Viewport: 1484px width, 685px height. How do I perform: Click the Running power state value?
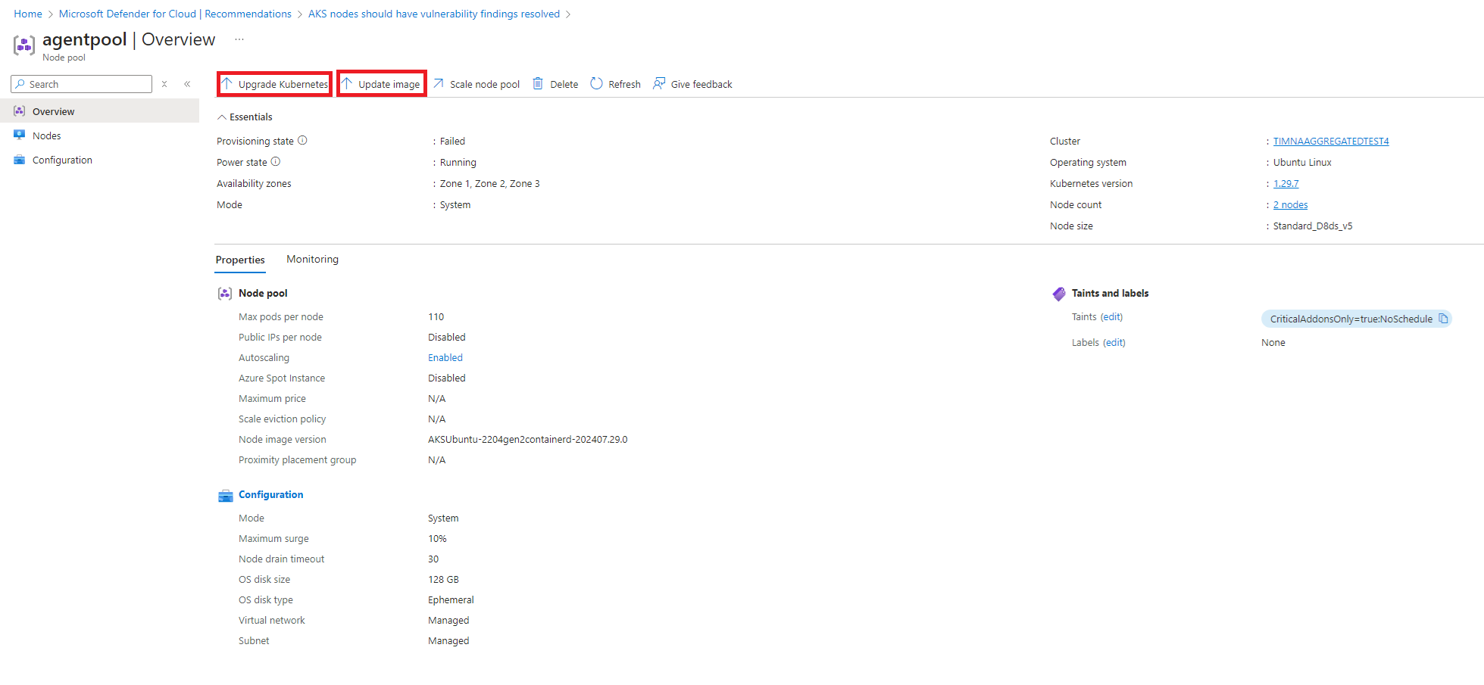[x=458, y=163]
